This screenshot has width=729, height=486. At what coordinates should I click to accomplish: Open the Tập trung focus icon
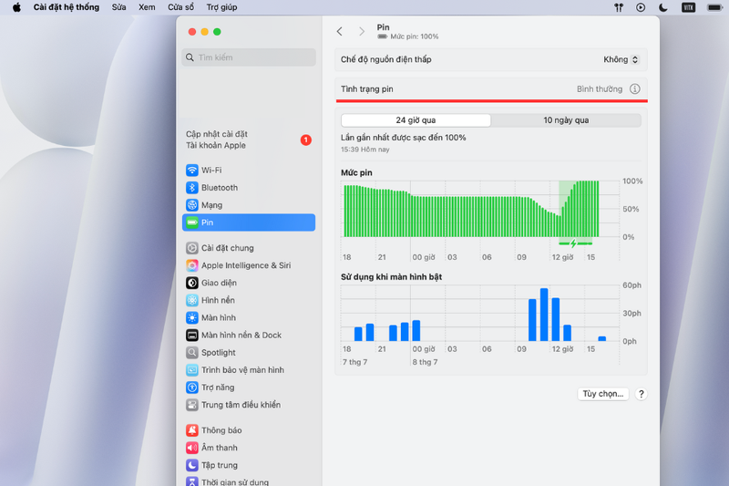192,465
